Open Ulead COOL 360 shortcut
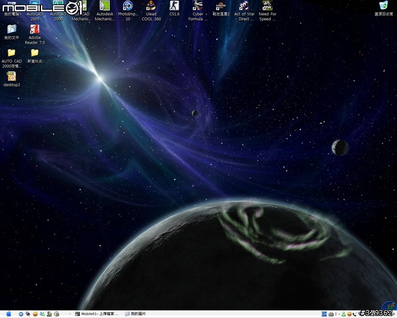 tap(151, 11)
